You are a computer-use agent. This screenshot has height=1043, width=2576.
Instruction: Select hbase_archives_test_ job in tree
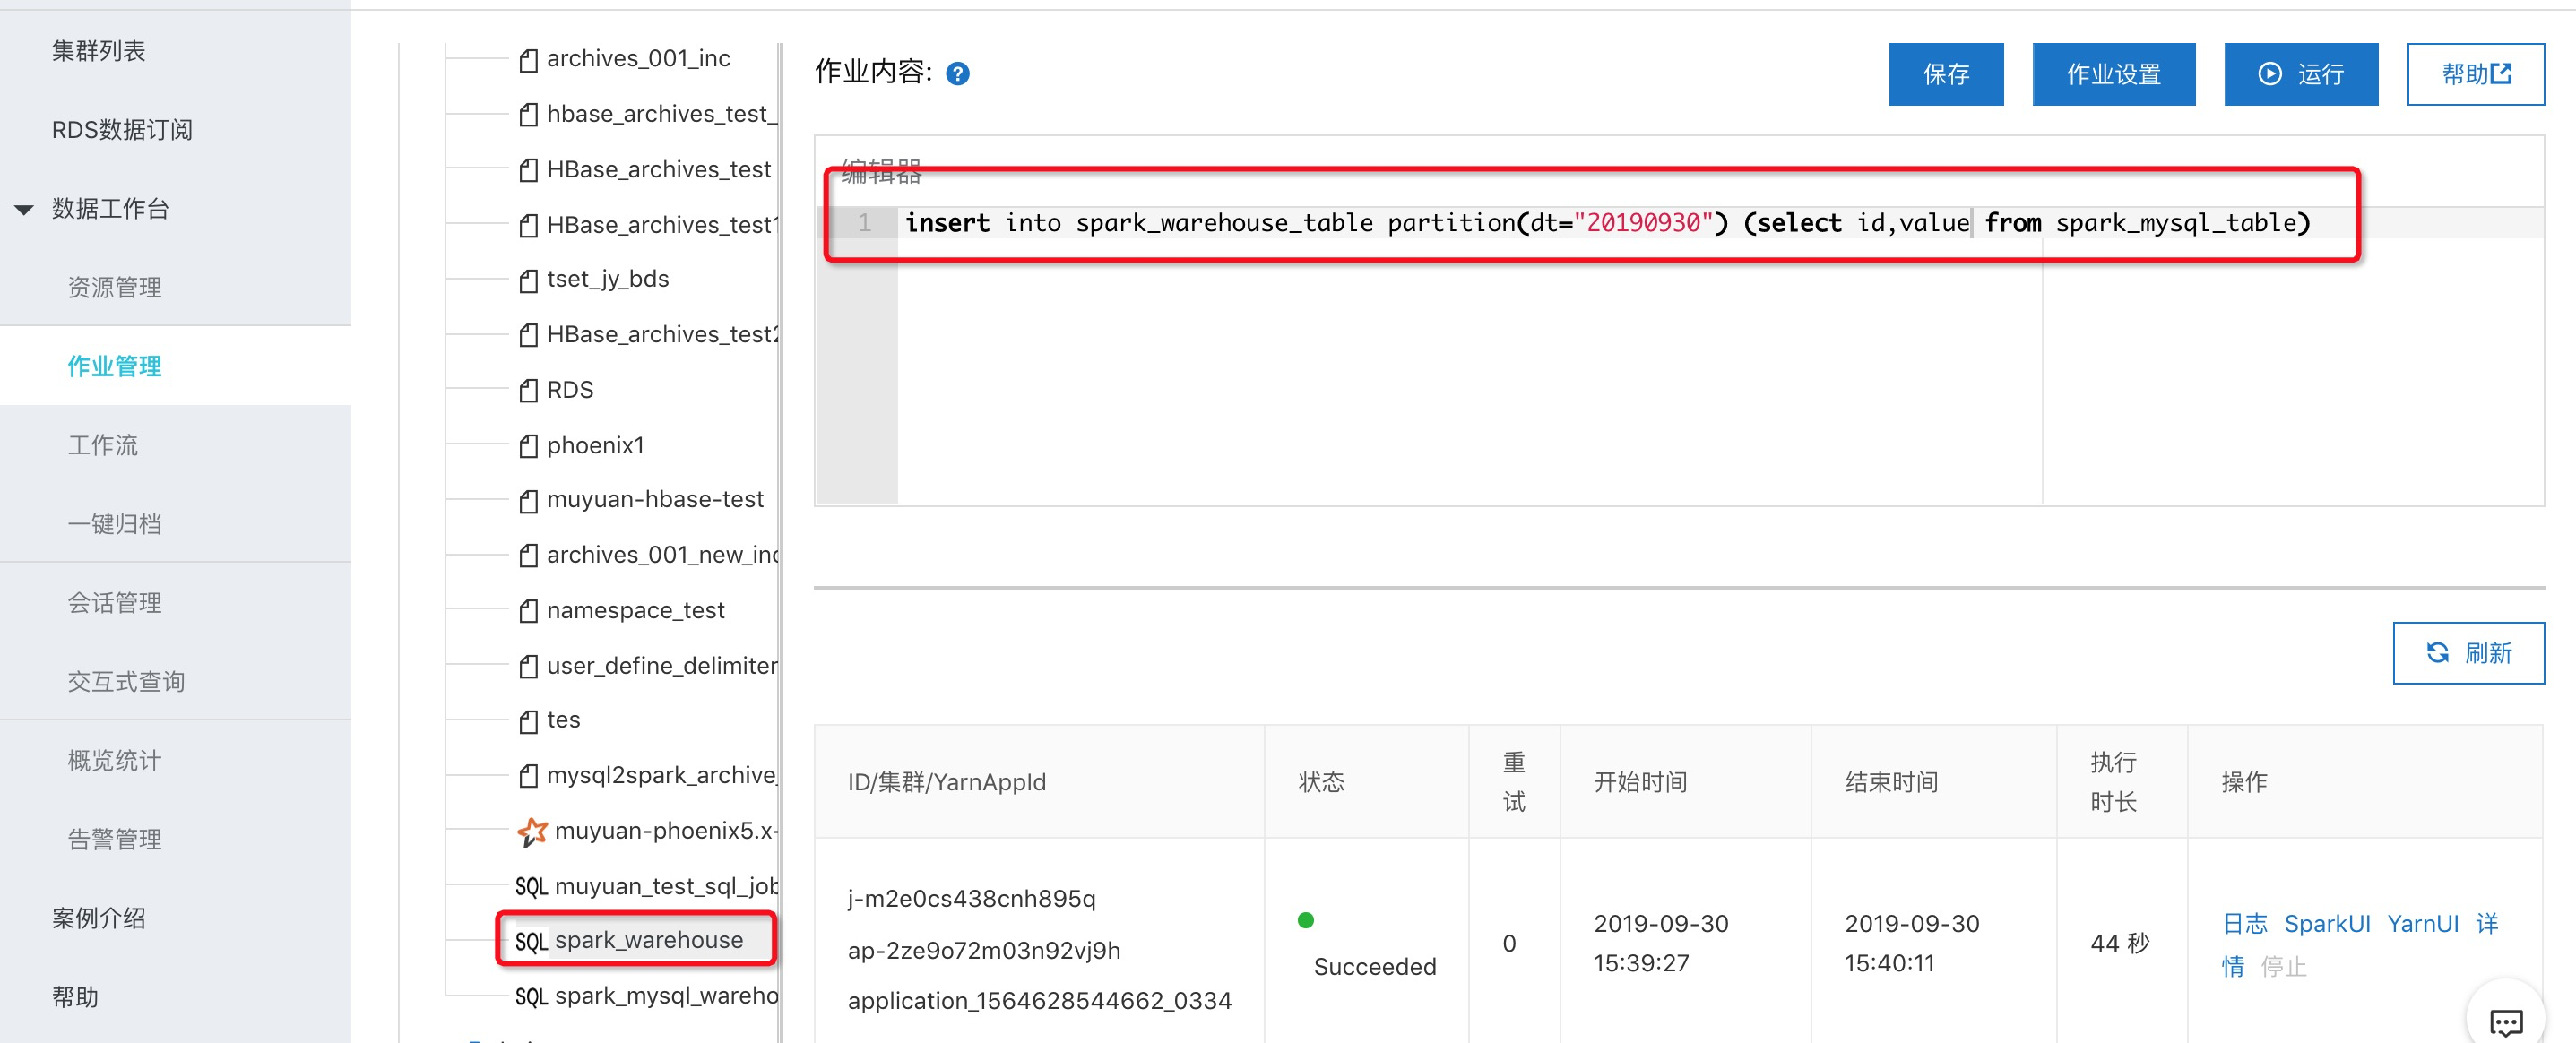[661, 115]
